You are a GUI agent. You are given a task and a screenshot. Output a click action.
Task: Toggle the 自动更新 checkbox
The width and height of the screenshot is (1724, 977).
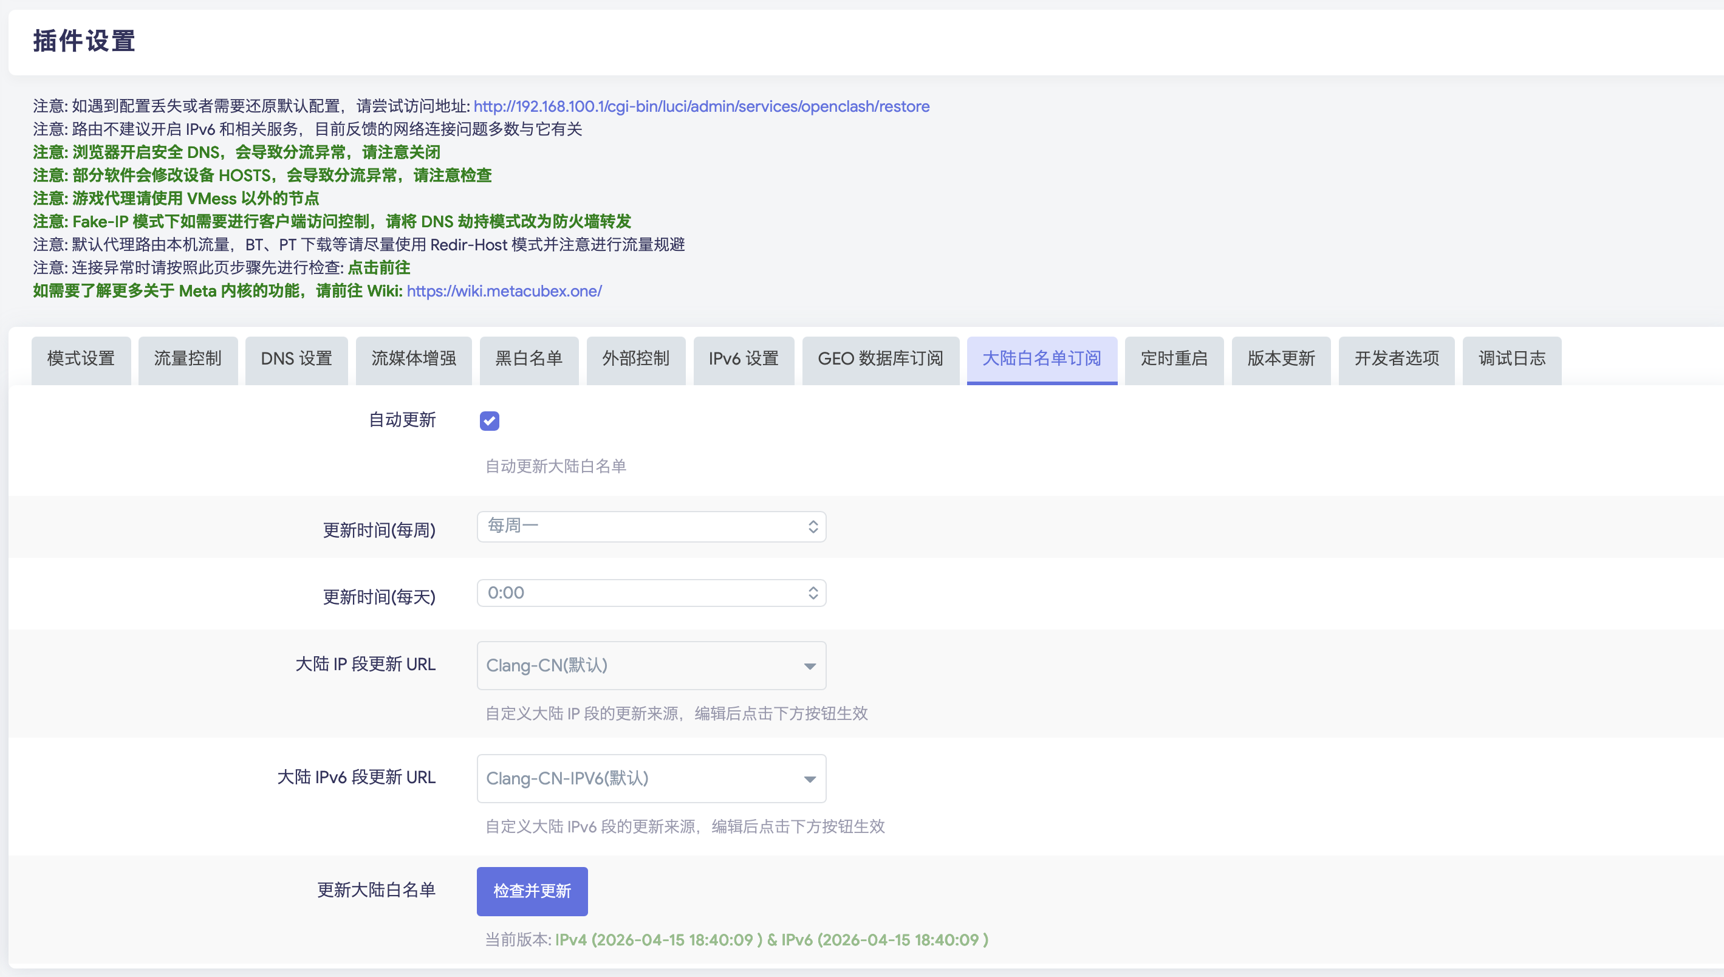[490, 420]
